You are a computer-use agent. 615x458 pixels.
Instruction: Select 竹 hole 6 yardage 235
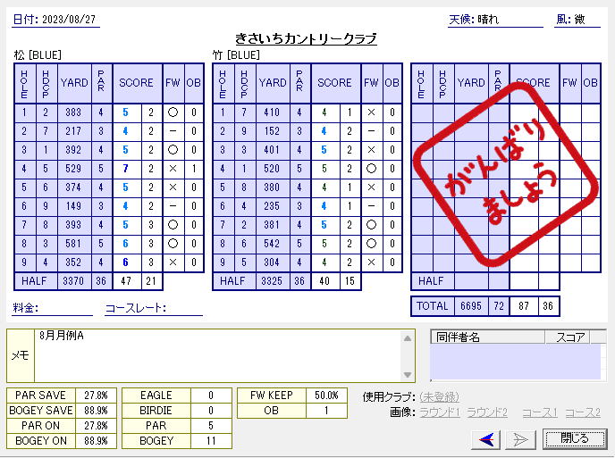coord(273,206)
